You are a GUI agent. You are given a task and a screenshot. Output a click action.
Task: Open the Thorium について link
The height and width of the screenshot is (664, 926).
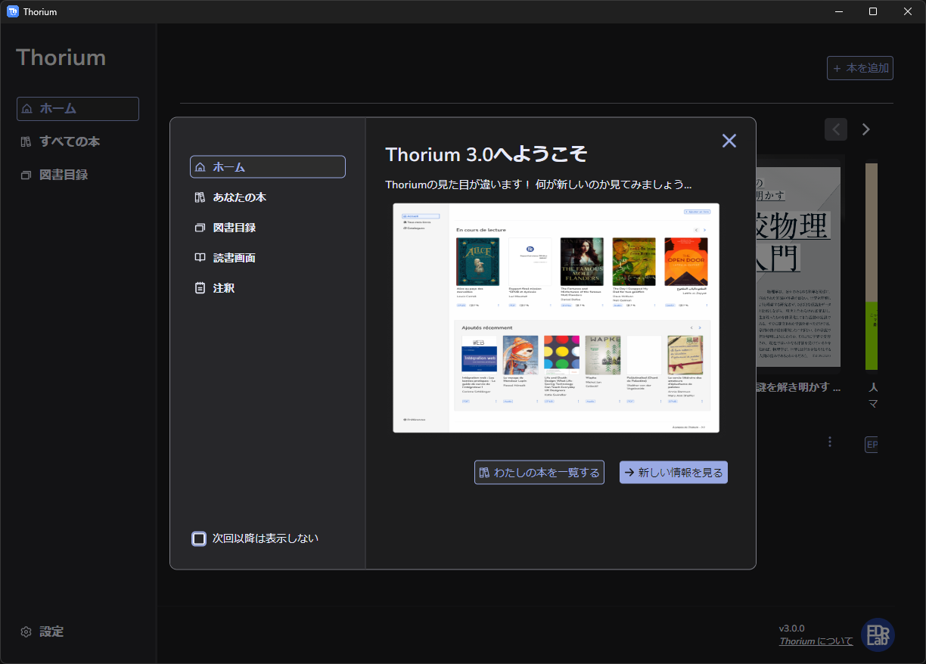[x=816, y=641]
